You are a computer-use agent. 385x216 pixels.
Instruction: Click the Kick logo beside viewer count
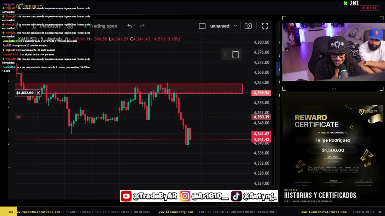[346, 3]
